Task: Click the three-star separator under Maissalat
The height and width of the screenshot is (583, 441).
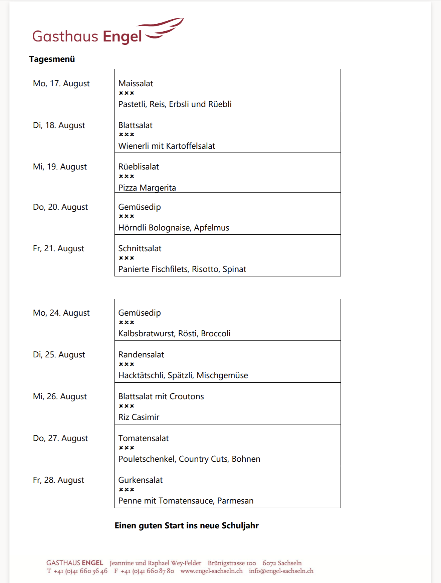Action: [127, 93]
